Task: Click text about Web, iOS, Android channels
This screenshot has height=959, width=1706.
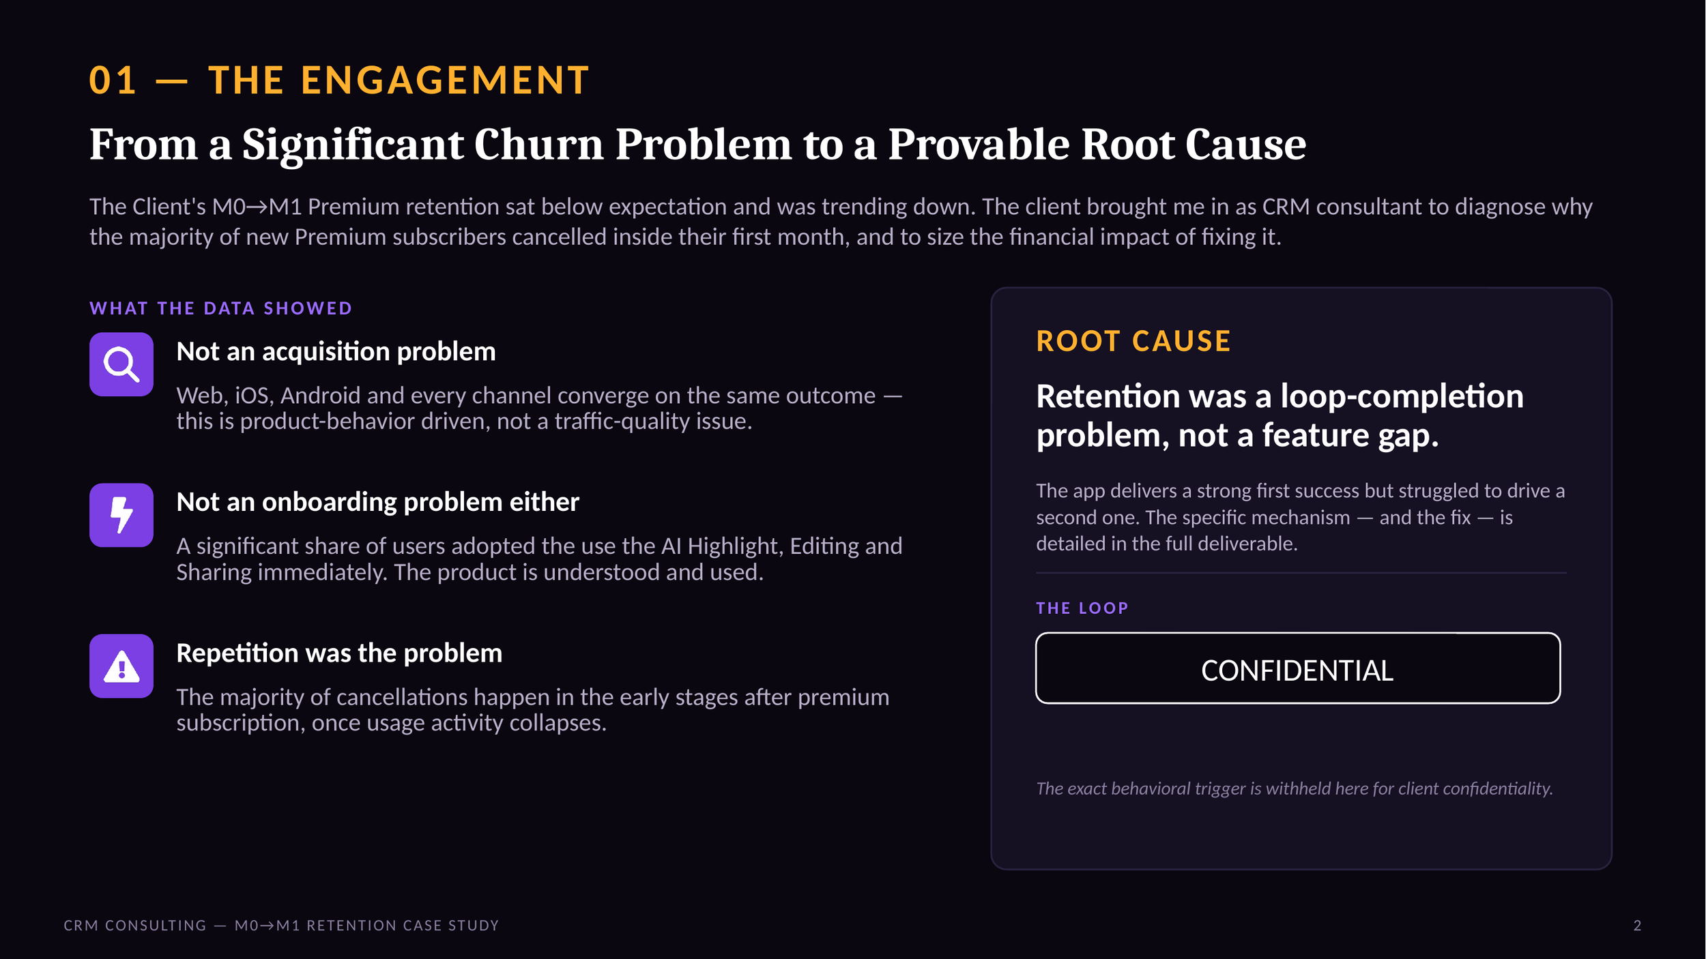Action: point(539,408)
